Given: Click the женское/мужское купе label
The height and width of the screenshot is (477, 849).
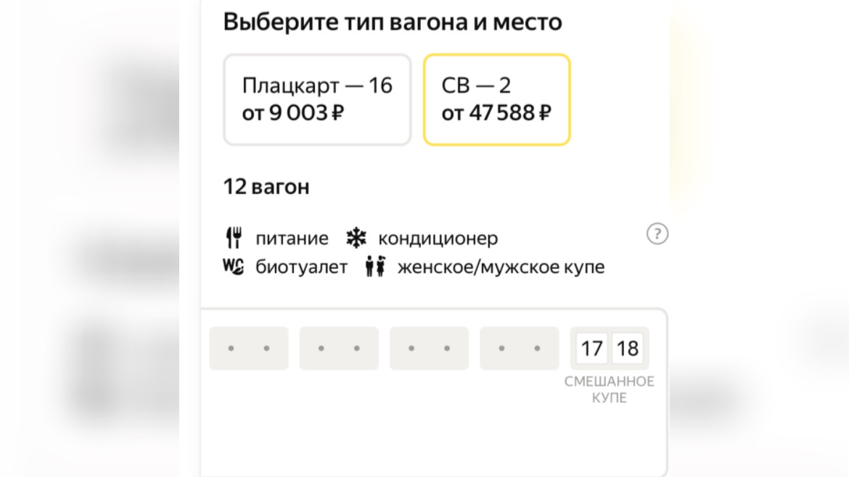Looking at the screenshot, I should (x=501, y=267).
